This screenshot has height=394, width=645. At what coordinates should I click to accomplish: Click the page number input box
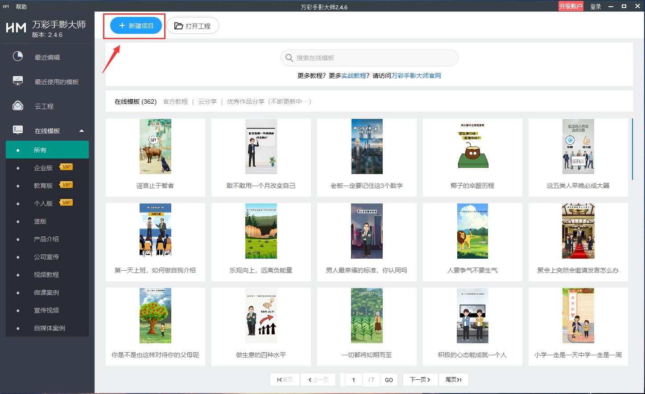[x=353, y=380]
